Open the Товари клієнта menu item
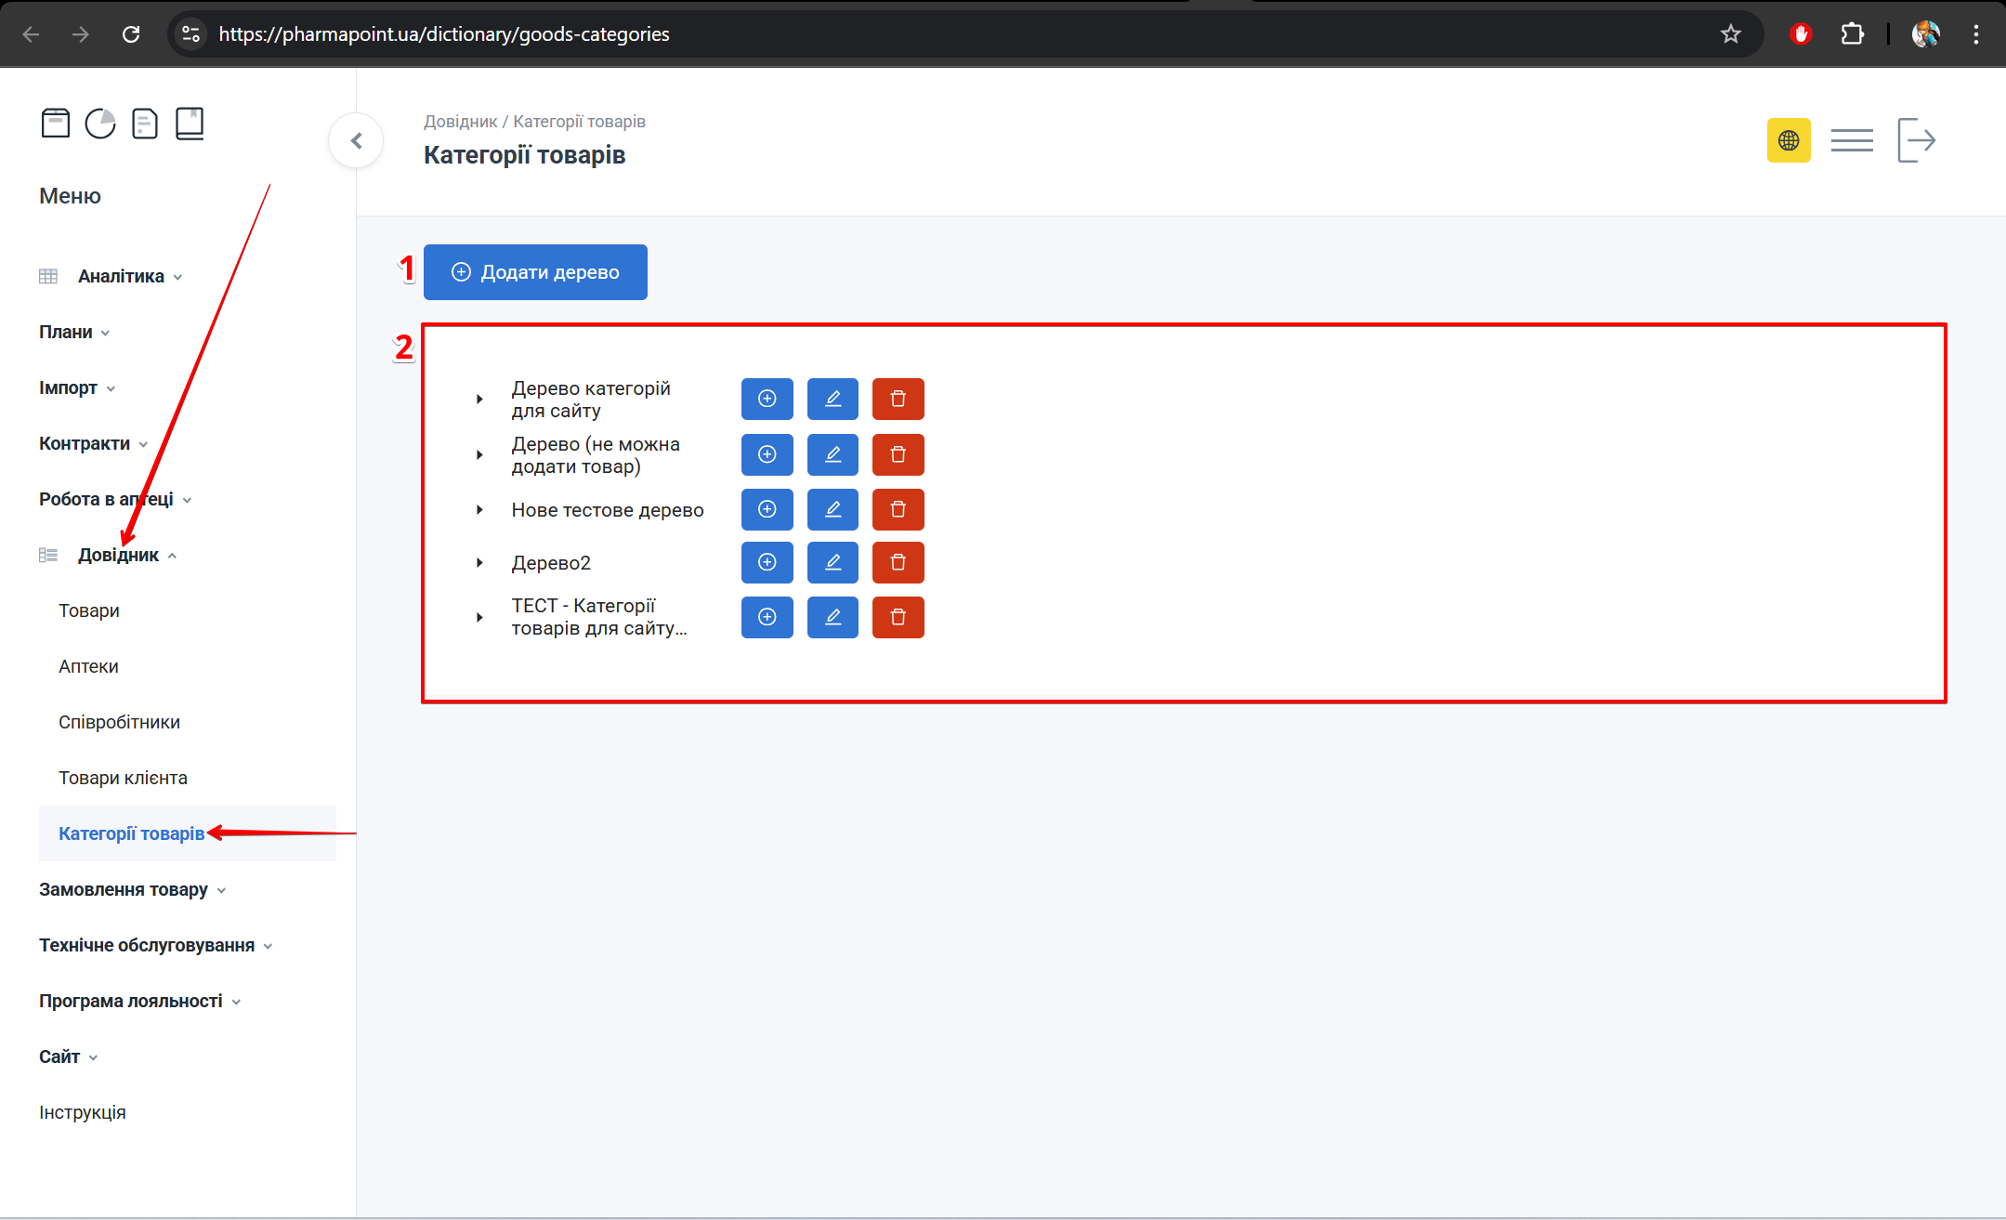2006x1220 pixels. [123, 778]
